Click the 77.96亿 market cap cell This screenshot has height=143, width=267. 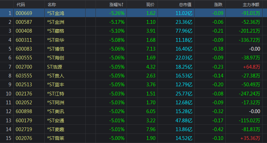click(184, 31)
